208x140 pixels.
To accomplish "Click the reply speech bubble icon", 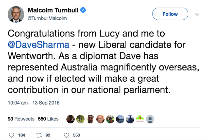I will [x=12, y=135].
